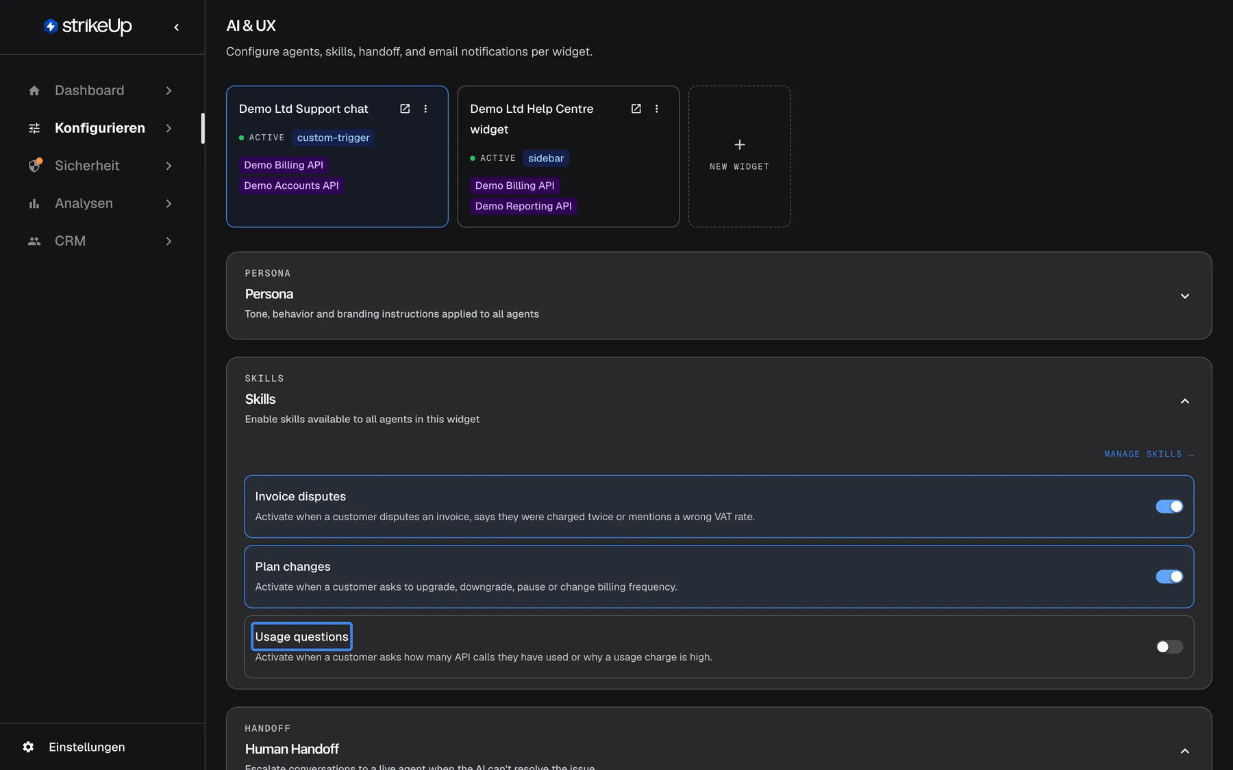Collapse the Skills section

pyautogui.click(x=1185, y=401)
